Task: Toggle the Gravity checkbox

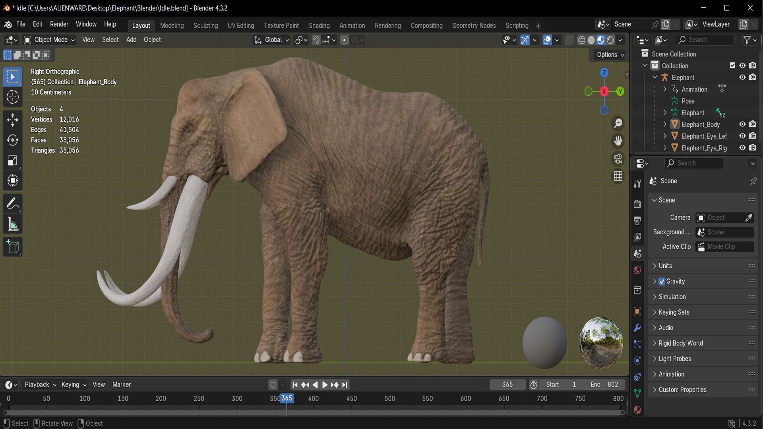Action: (x=662, y=281)
